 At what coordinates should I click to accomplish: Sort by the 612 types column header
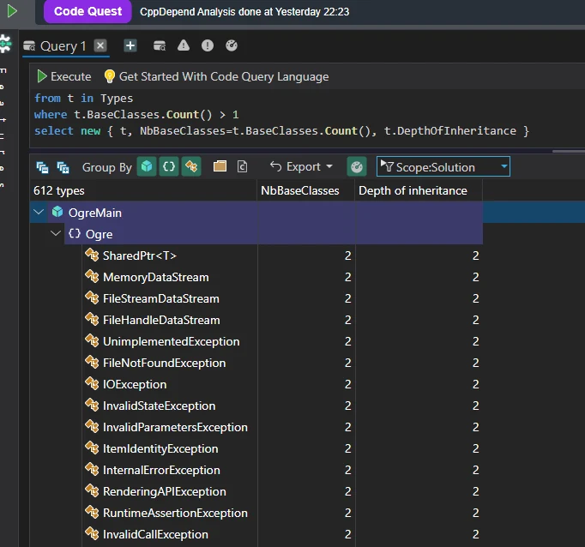click(x=143, y=190)
